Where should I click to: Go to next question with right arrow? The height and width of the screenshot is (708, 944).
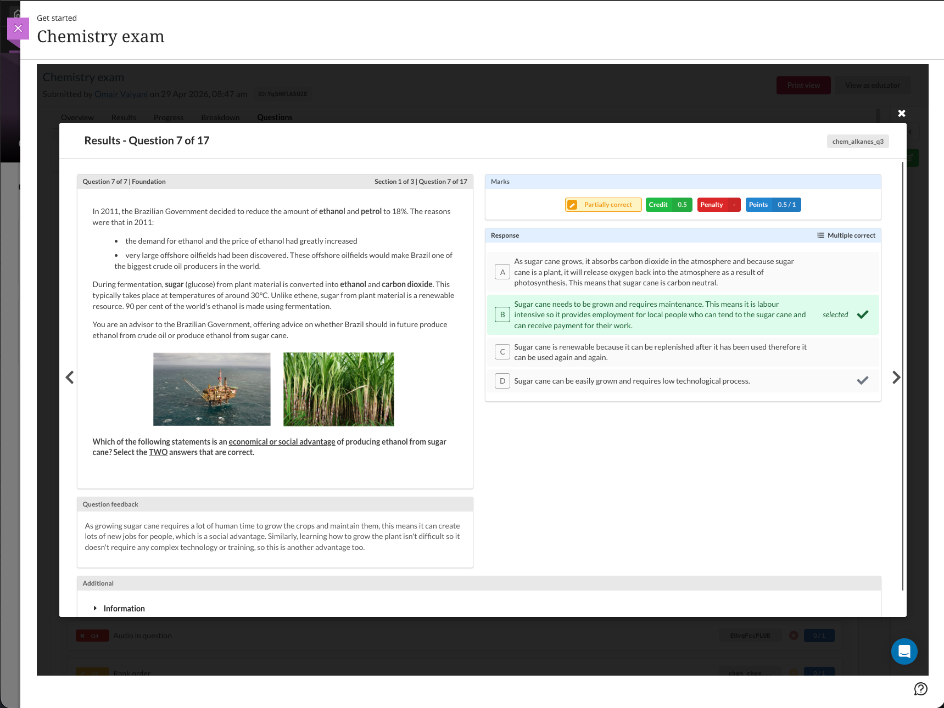pyautogui.click(x=896, y=378)
